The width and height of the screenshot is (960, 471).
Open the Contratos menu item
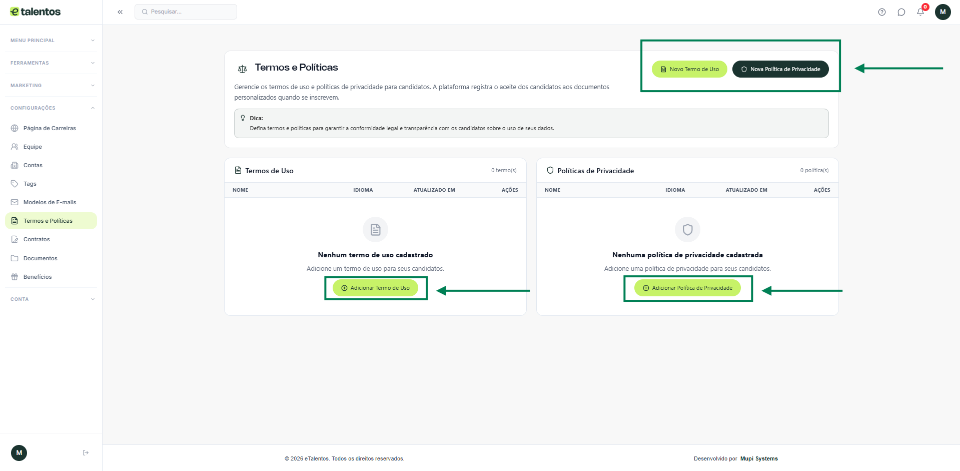click(37, 239)
